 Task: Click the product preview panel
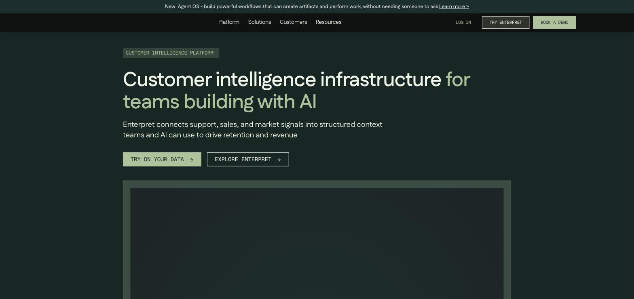317,240
